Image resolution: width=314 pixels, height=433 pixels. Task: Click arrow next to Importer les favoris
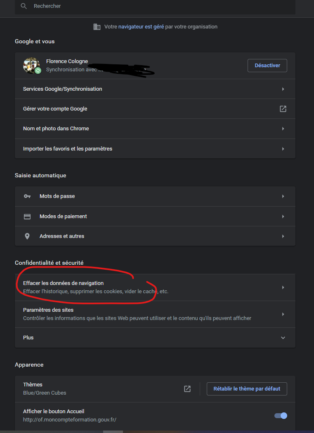(x=283, y=149)
